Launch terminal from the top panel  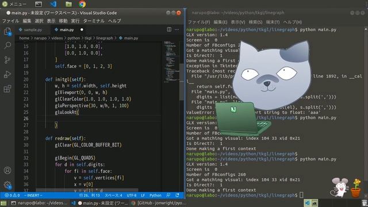tap(39, 4)
